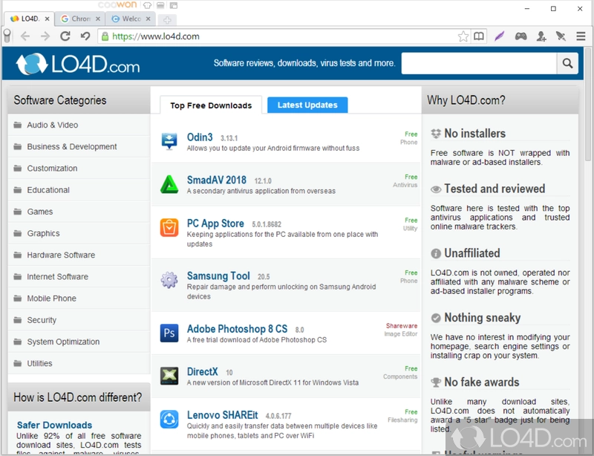This screenshot has height=456, width=594.
Task: Click the Shareware label on Photoshop row
Action: coord(402,325)
